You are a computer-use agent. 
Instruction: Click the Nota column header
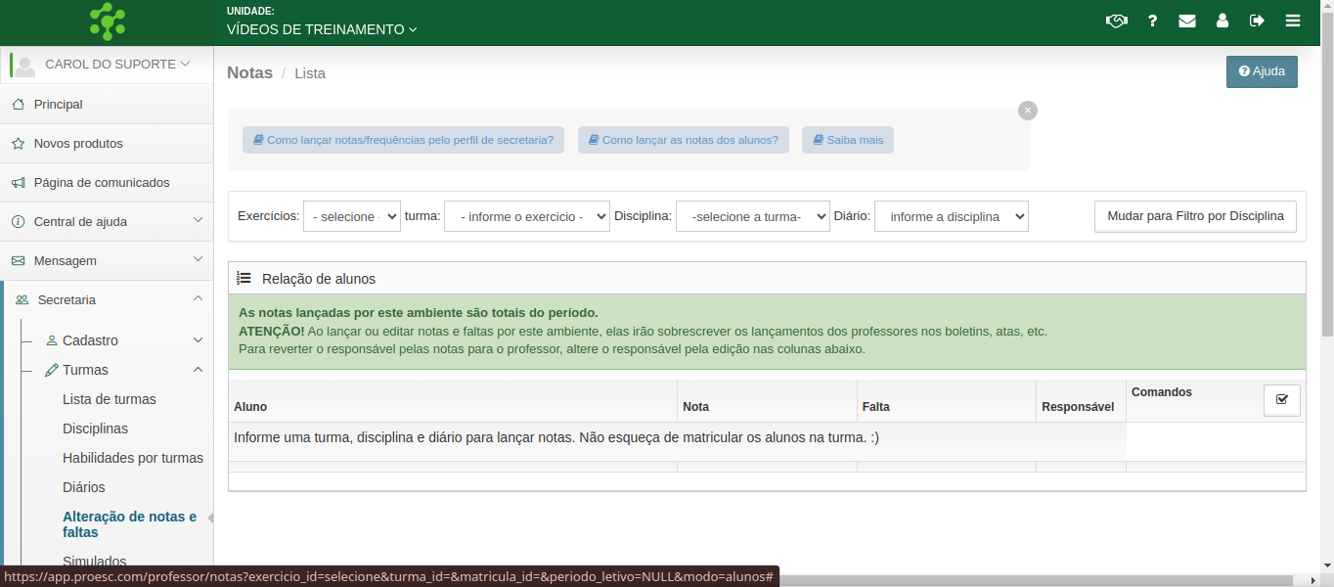point(696,407)
